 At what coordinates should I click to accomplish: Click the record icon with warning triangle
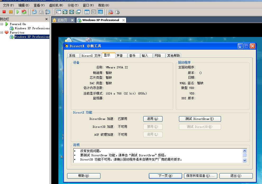click(111, 12)
